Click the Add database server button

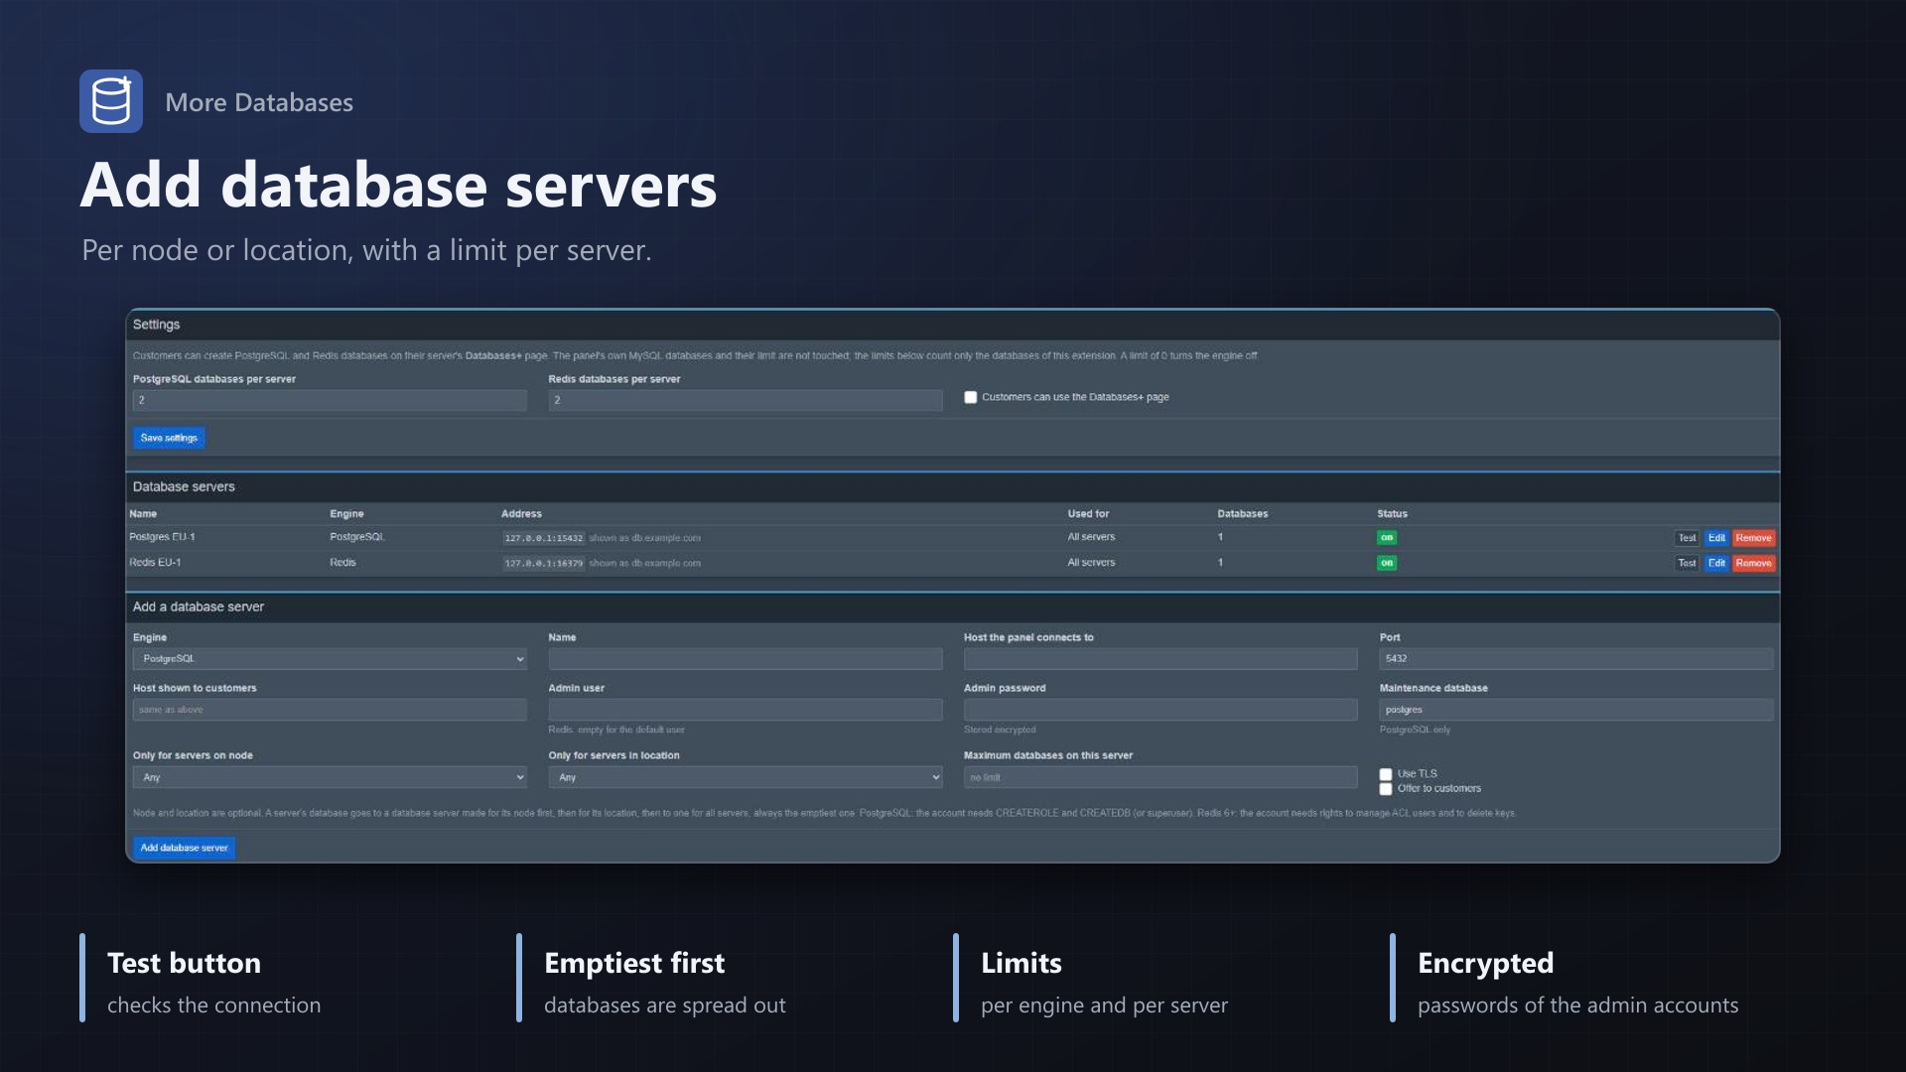[x=185, y=848]
